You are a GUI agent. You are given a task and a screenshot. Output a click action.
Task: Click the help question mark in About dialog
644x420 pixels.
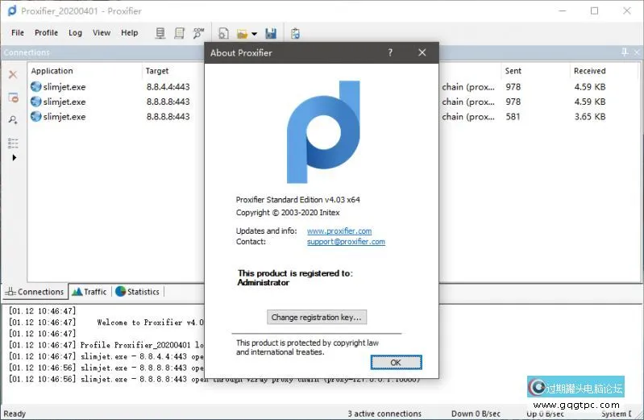coord(391,52)
